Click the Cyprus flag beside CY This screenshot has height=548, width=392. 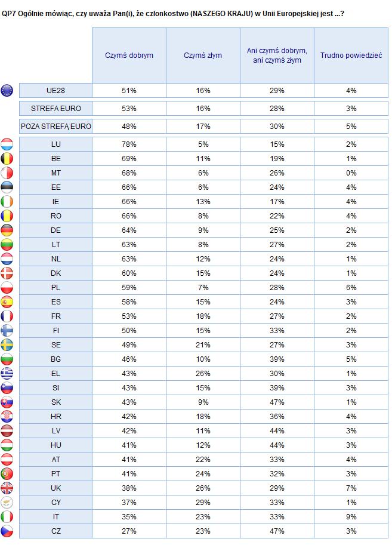coord(7,502)
